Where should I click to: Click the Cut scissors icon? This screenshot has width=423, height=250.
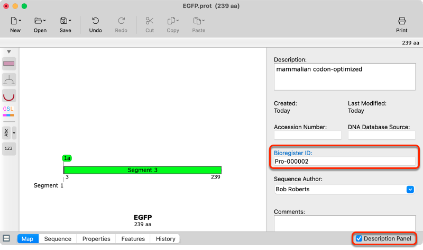[150, 21]
